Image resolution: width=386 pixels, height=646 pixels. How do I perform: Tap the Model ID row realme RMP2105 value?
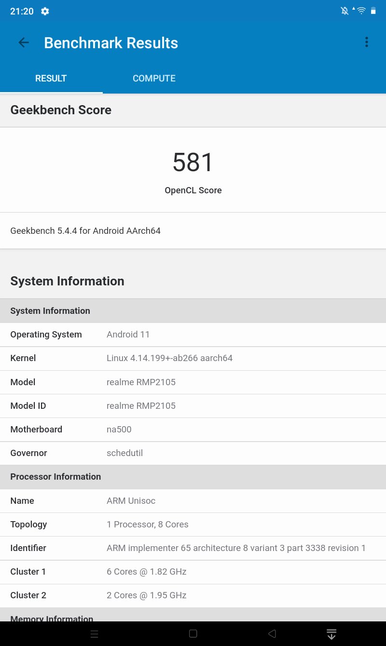[x=141, y=406]
